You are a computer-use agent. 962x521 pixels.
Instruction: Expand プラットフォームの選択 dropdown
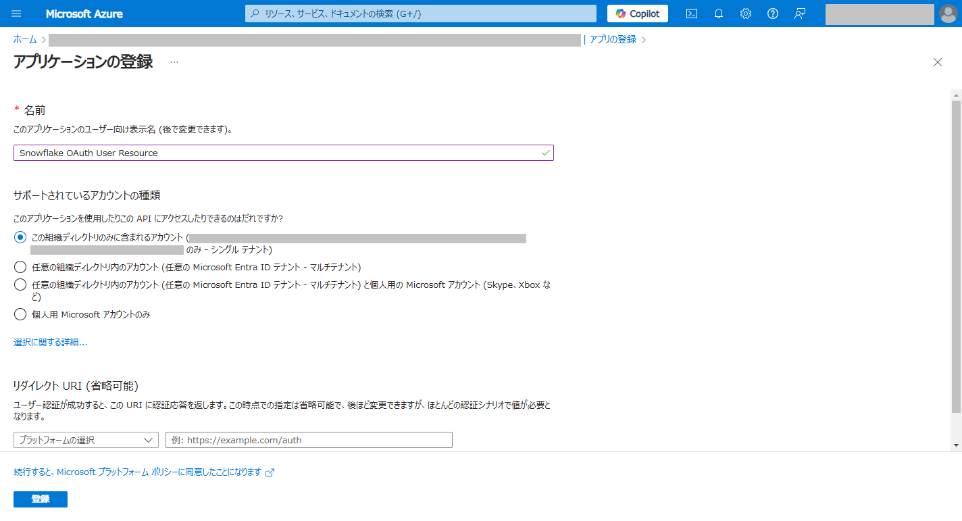pos(86,440)
